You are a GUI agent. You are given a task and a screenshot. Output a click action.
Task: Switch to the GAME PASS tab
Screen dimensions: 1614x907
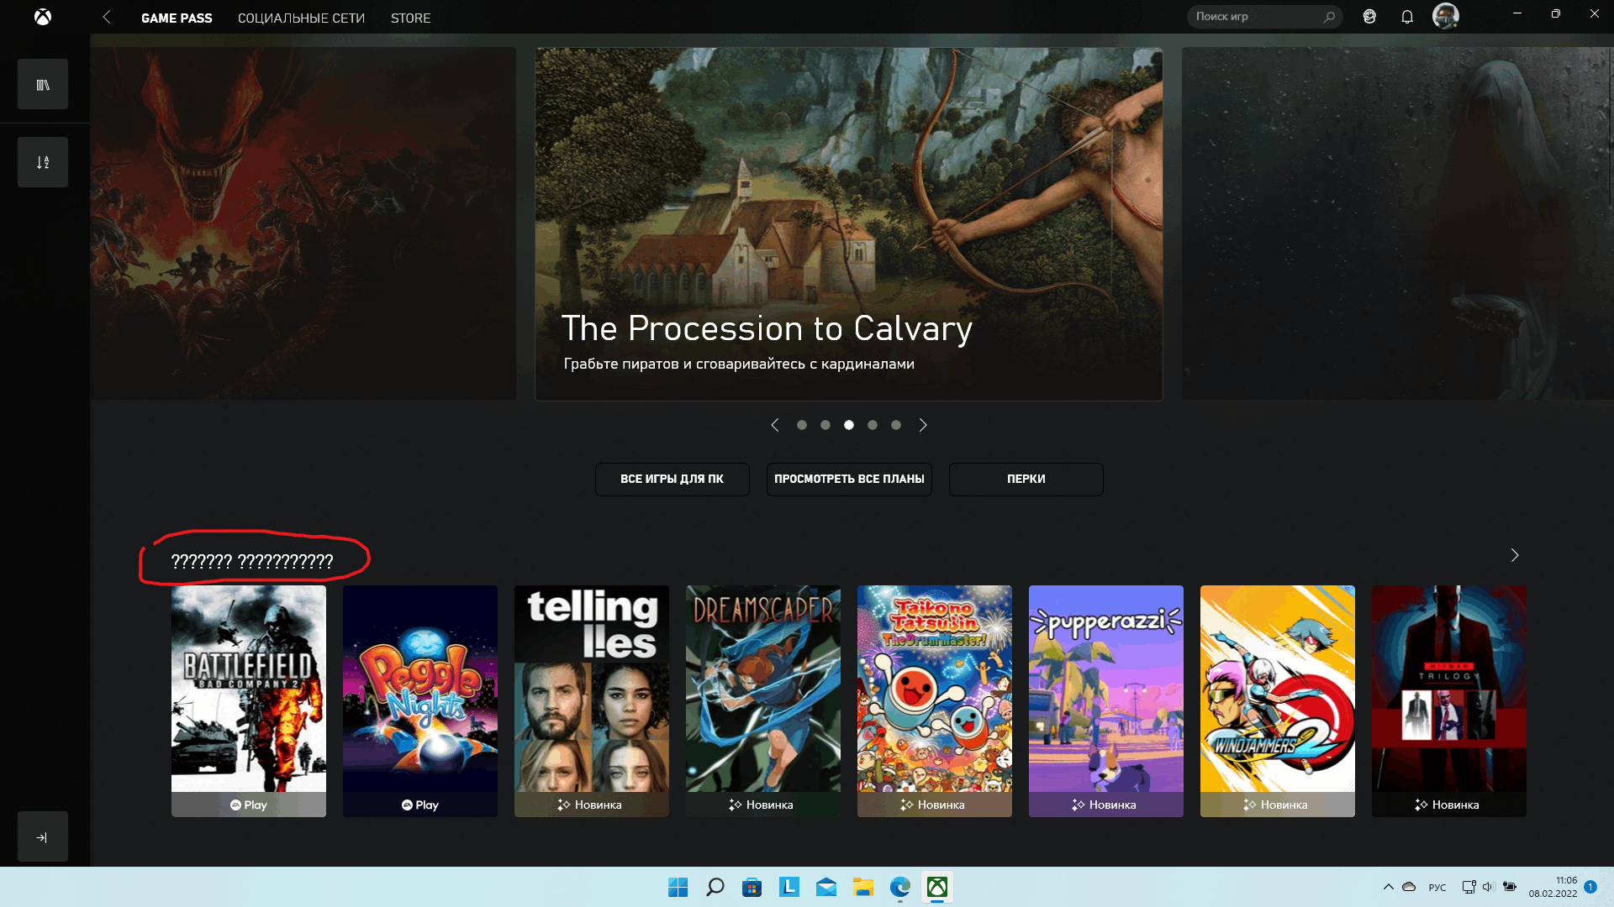coord(177,18)
